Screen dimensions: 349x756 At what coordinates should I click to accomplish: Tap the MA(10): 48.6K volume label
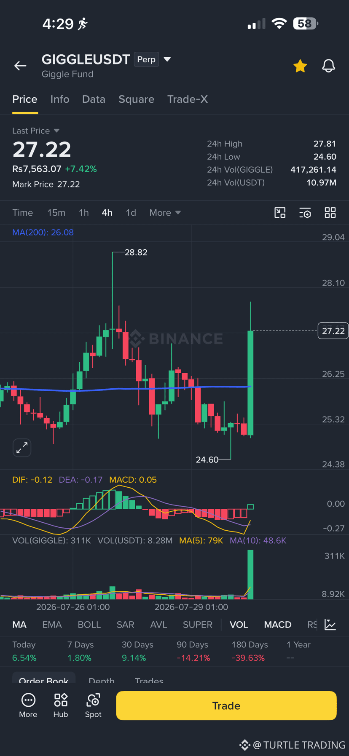[x=258, y=540]
